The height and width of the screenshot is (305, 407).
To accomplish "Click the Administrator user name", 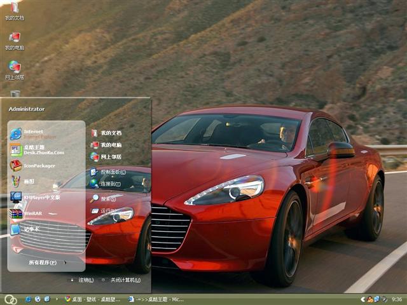I will 27,109.
